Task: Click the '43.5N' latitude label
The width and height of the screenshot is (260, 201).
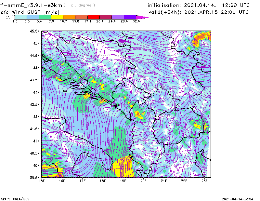Action: (x=35, y=80)
